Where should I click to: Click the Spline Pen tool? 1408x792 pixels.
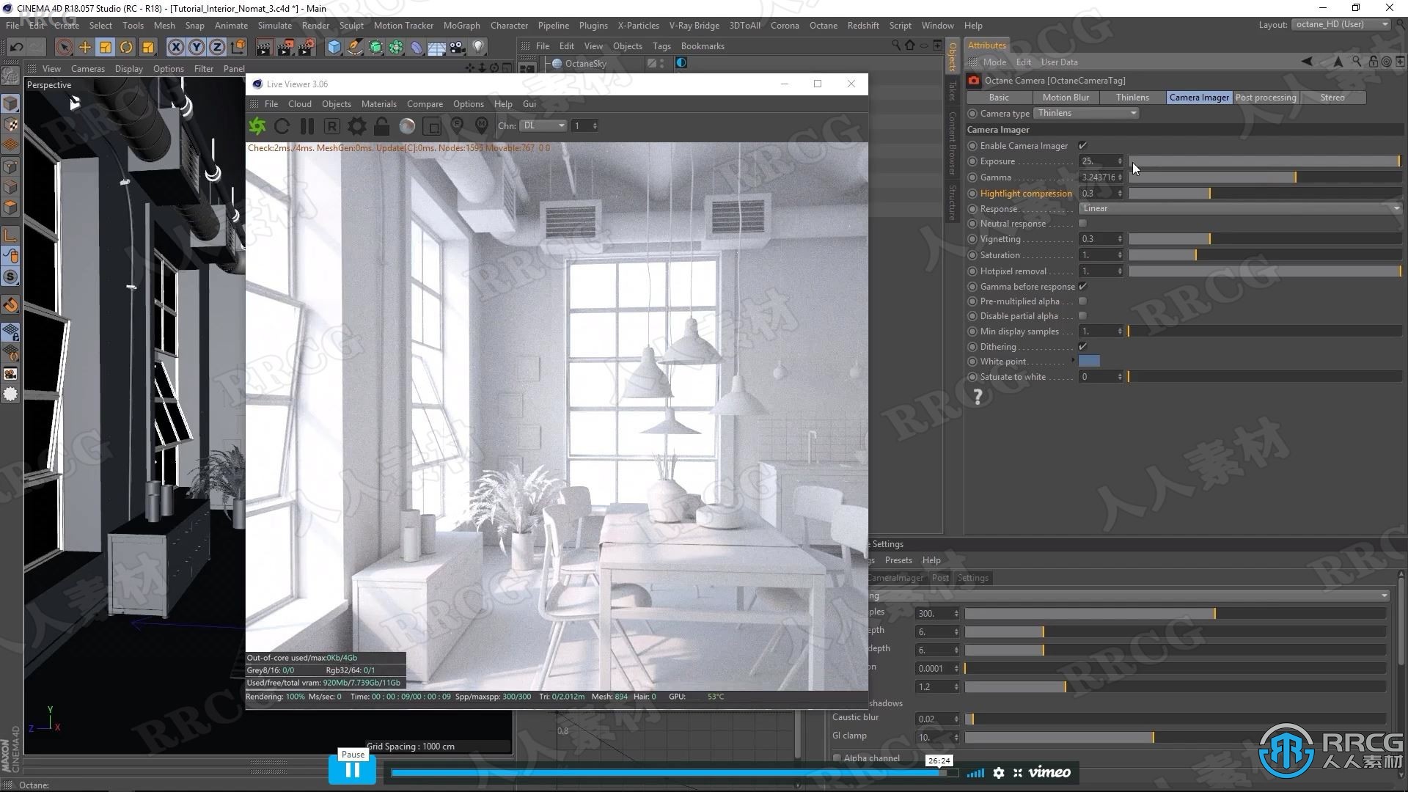[x=355, y=47]
